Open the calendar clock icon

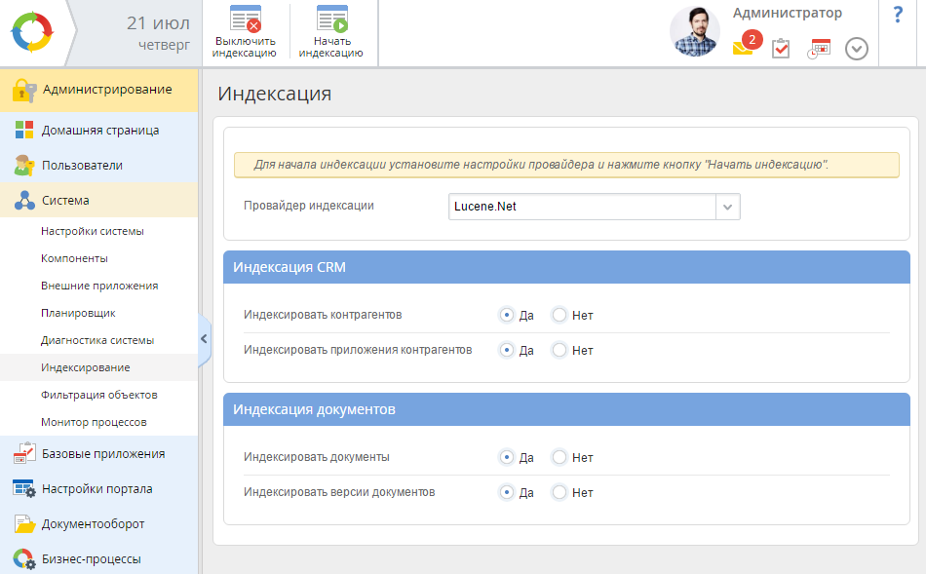819,49
